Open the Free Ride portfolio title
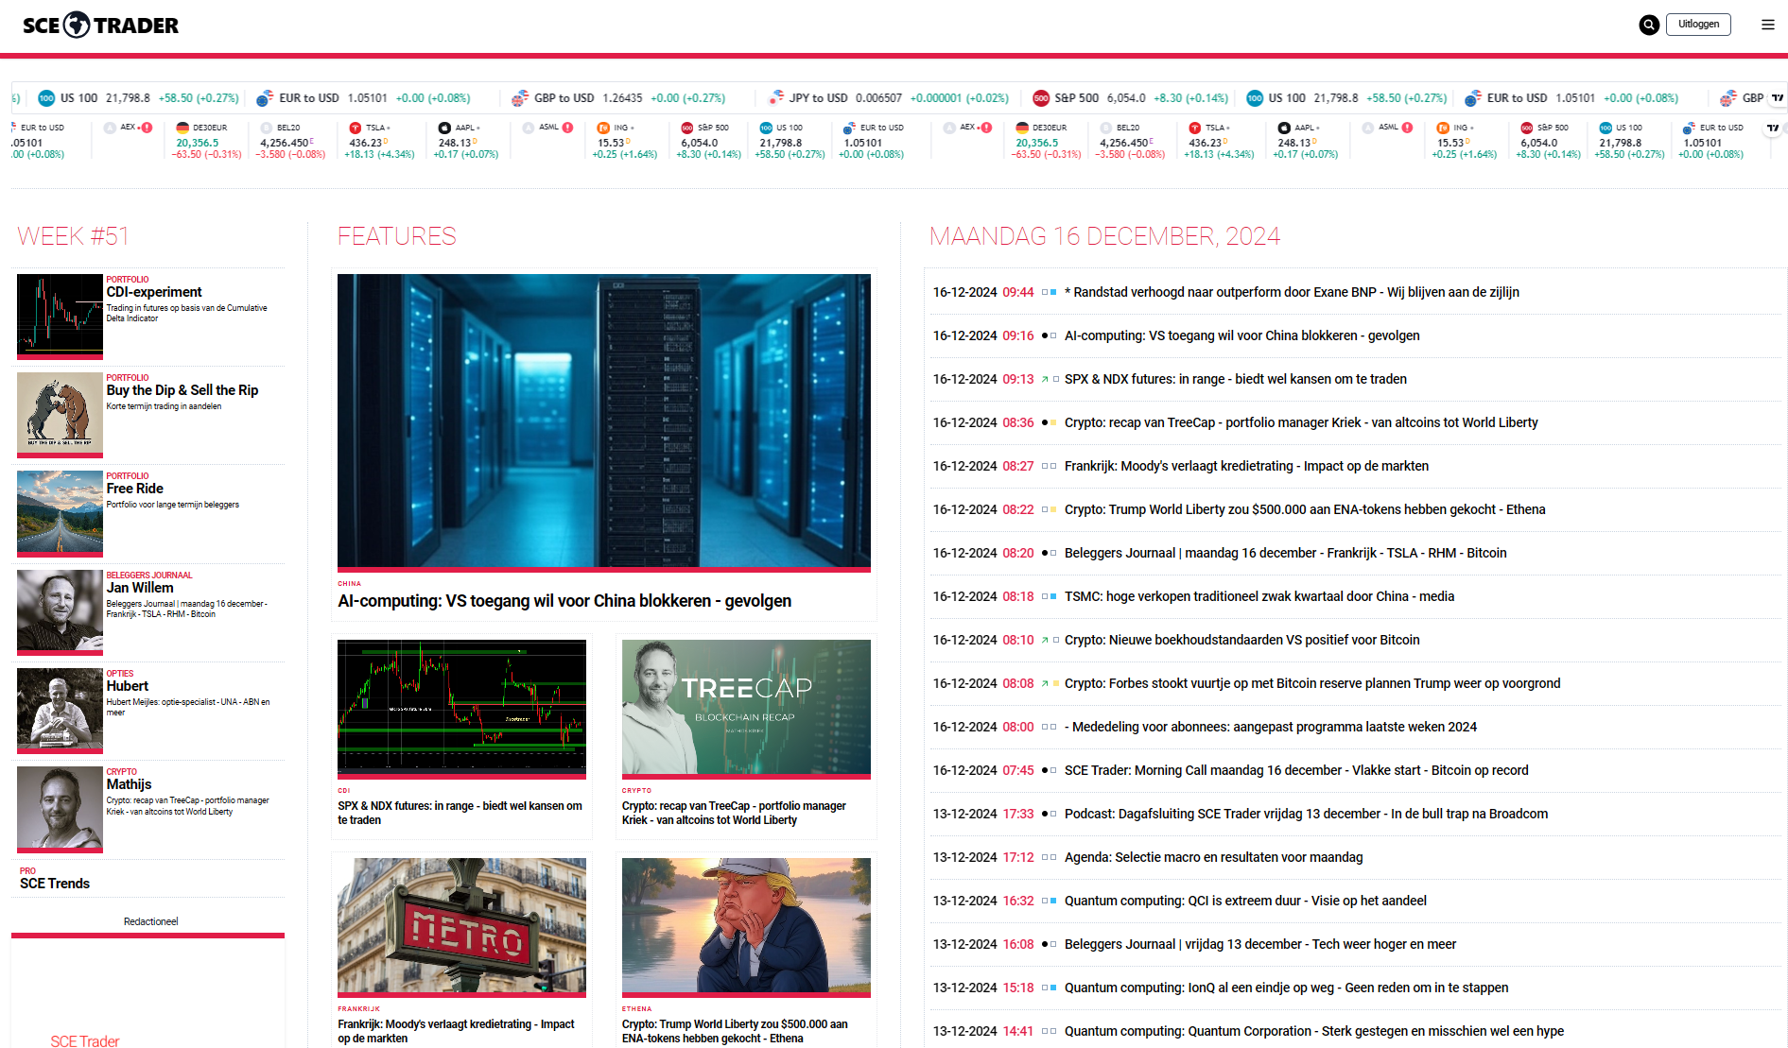This screenshot has height=1048, width=1788. (x=135, y=490)
